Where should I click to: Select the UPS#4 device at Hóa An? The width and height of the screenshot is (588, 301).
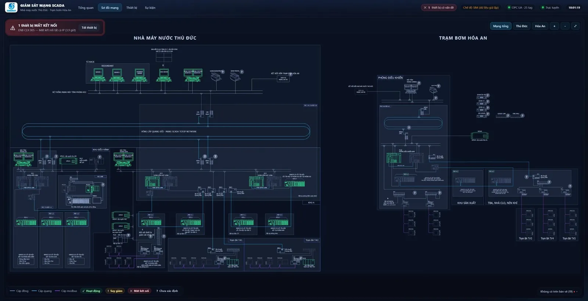click(x=479, y=135)
